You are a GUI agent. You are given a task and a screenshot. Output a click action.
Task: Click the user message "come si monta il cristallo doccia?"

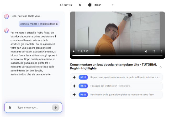click(x=39, y=24)
